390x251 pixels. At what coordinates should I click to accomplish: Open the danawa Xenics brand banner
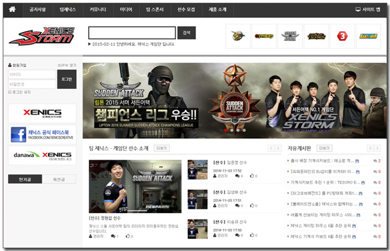click(42, 155)
